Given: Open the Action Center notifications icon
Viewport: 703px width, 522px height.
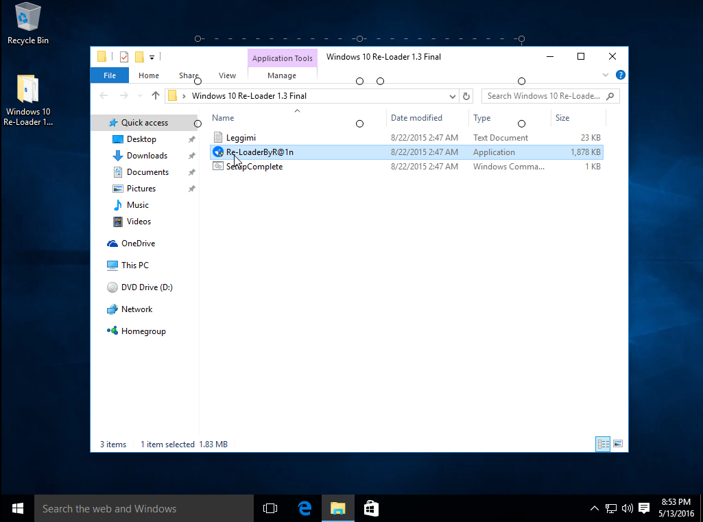Looking at the screenshot, I should point(644,508).
